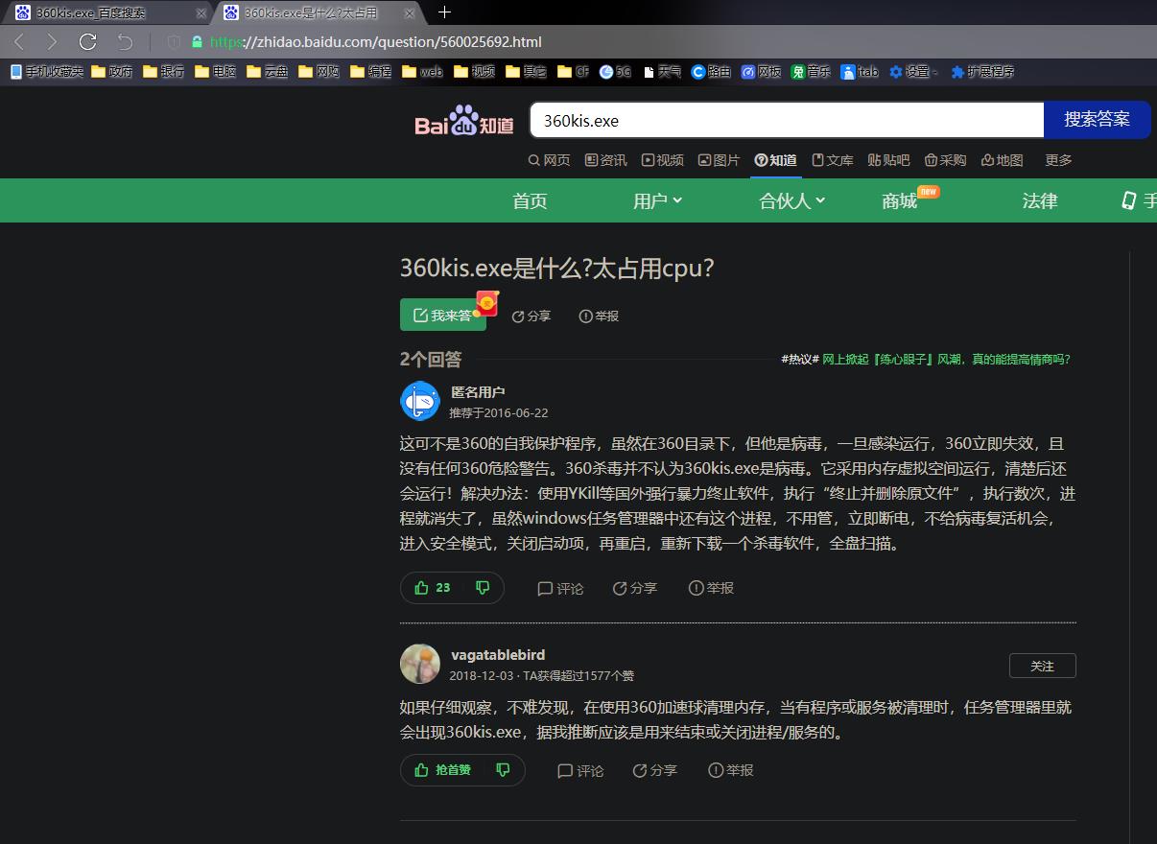Click the undo closed tab arrow icon
Screen dimensions: 1157x844
[125, 42]
